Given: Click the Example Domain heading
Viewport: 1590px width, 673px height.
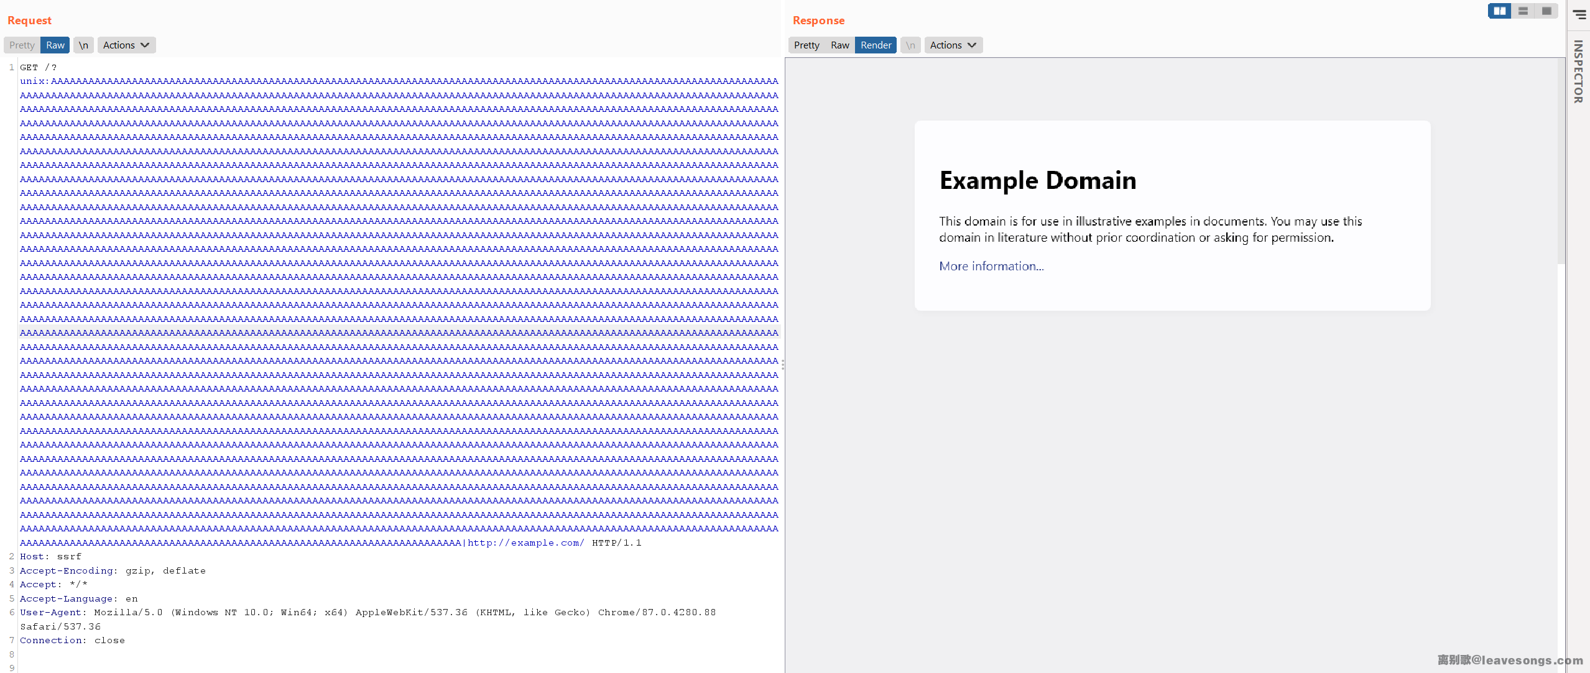Looking at the screenshot, I should (x=1037, y=180).
